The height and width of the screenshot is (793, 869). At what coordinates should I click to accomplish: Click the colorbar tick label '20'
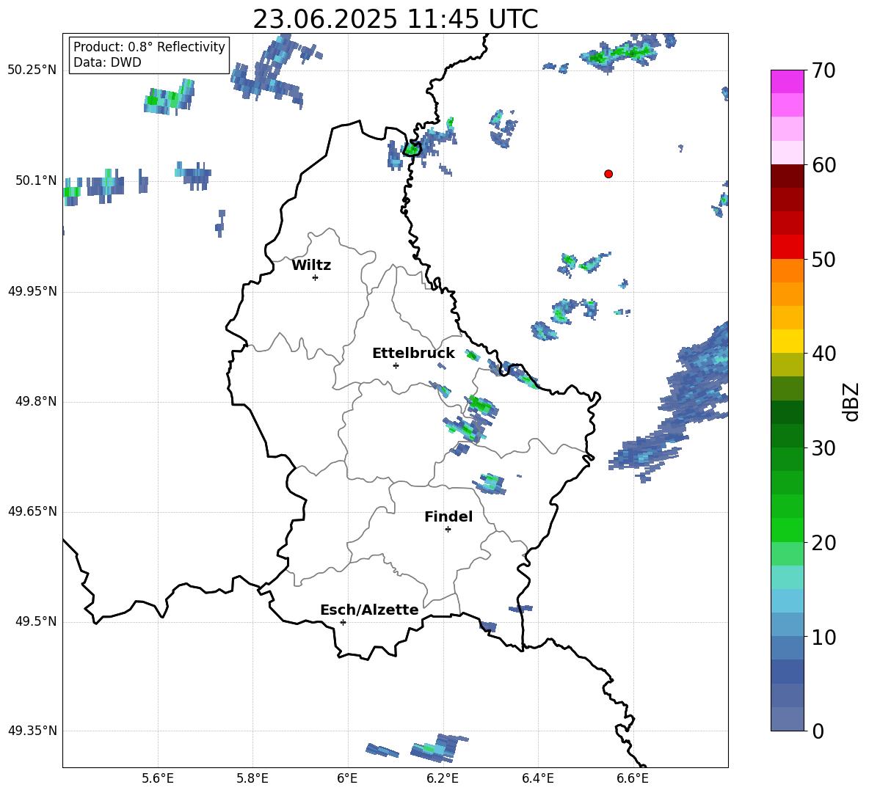(x=823, y=543)
